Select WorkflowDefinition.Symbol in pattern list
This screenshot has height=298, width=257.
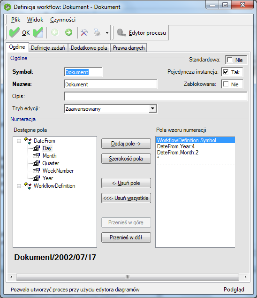tap(196, 140)
